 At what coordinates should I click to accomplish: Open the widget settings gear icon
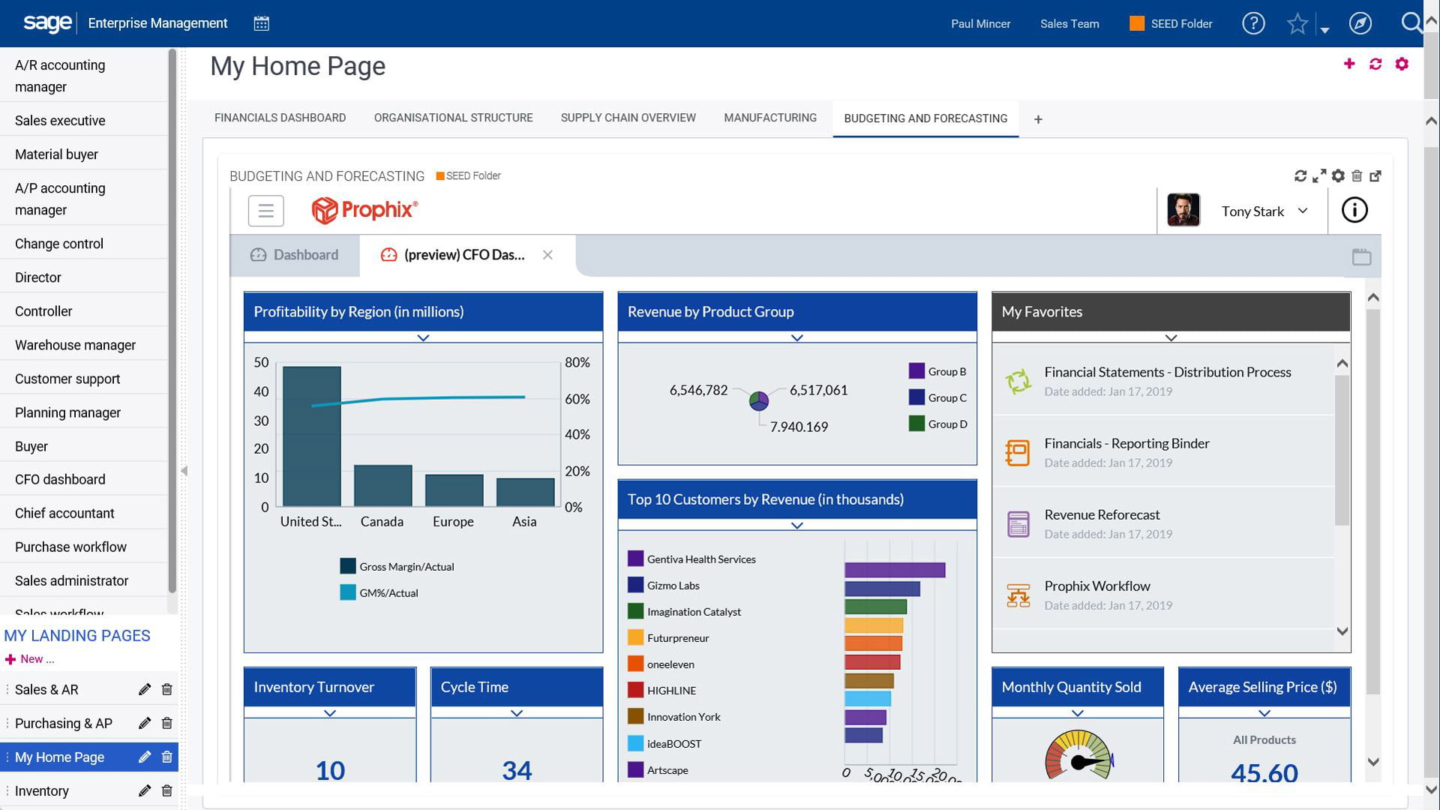point(1338,175)
